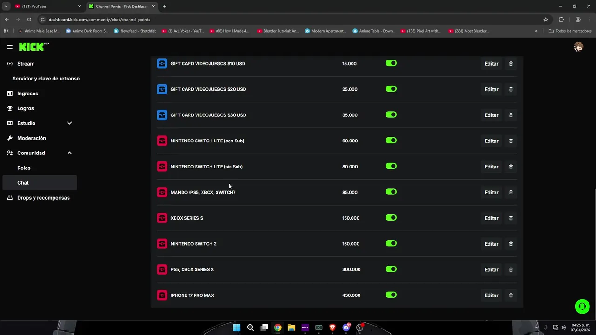Open Todos los marcadores bookmarks folder

(570, 31)
